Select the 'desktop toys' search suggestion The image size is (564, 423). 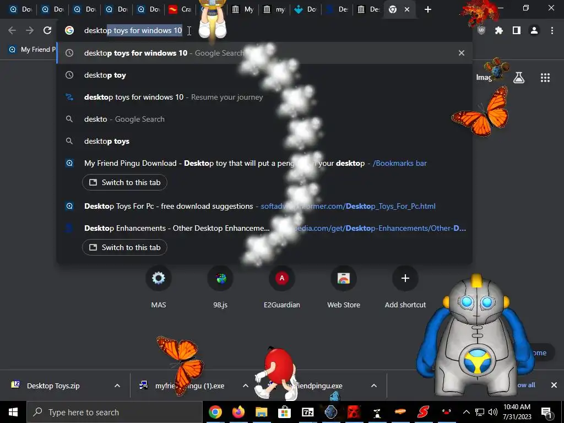pos(264,141)
